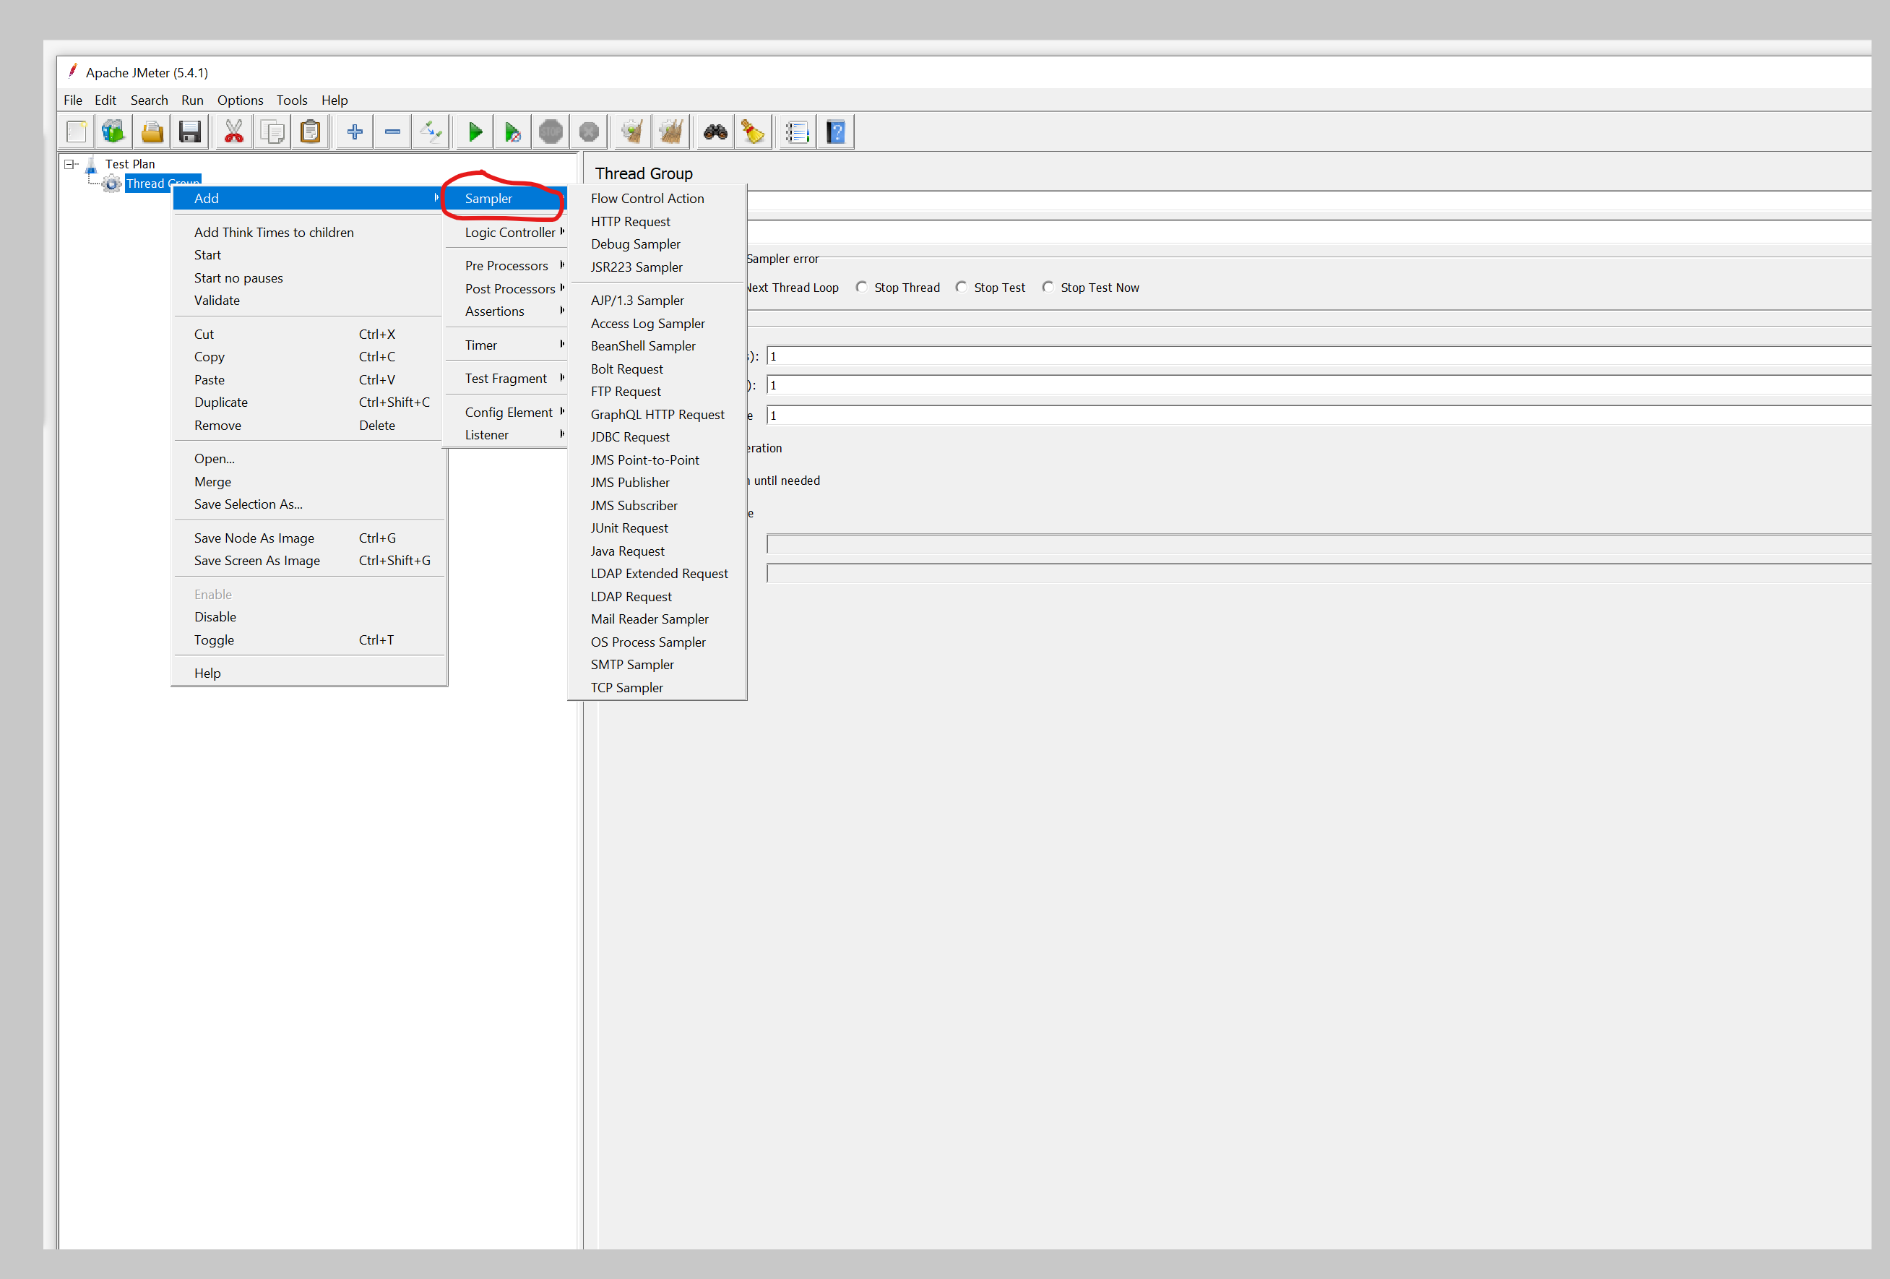Screen dimensions: 1890x1279
Task: Open the Search menu
Action: [150, 100]
